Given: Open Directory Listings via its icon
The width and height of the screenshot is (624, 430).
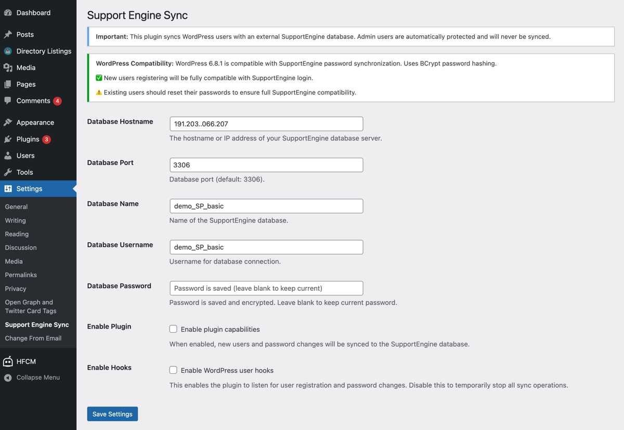Looking at the screenshot, I should coord(8,51).
